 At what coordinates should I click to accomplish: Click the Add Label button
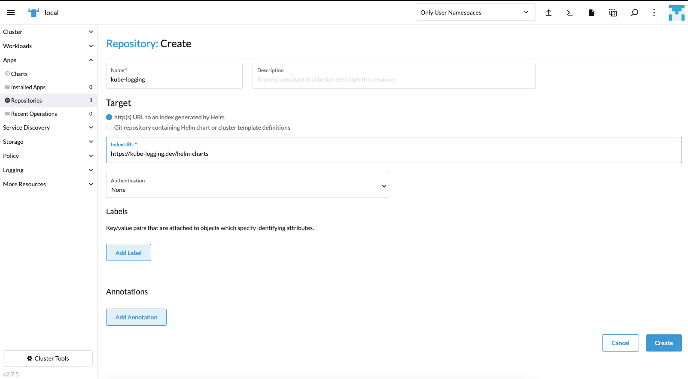[128, 252]
